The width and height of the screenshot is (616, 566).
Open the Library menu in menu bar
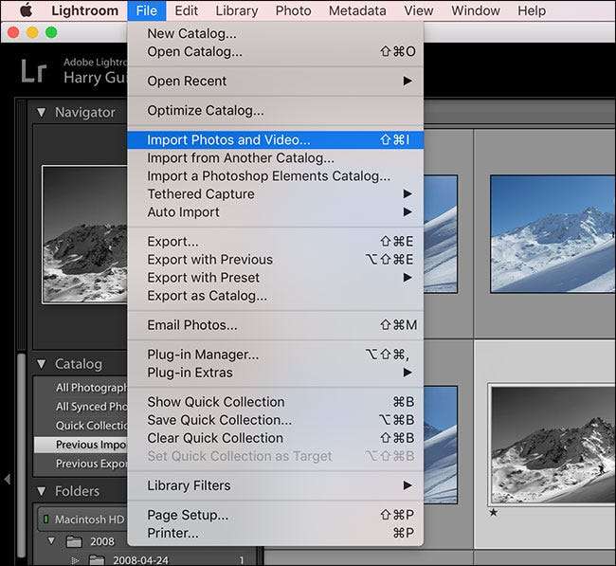236,11
